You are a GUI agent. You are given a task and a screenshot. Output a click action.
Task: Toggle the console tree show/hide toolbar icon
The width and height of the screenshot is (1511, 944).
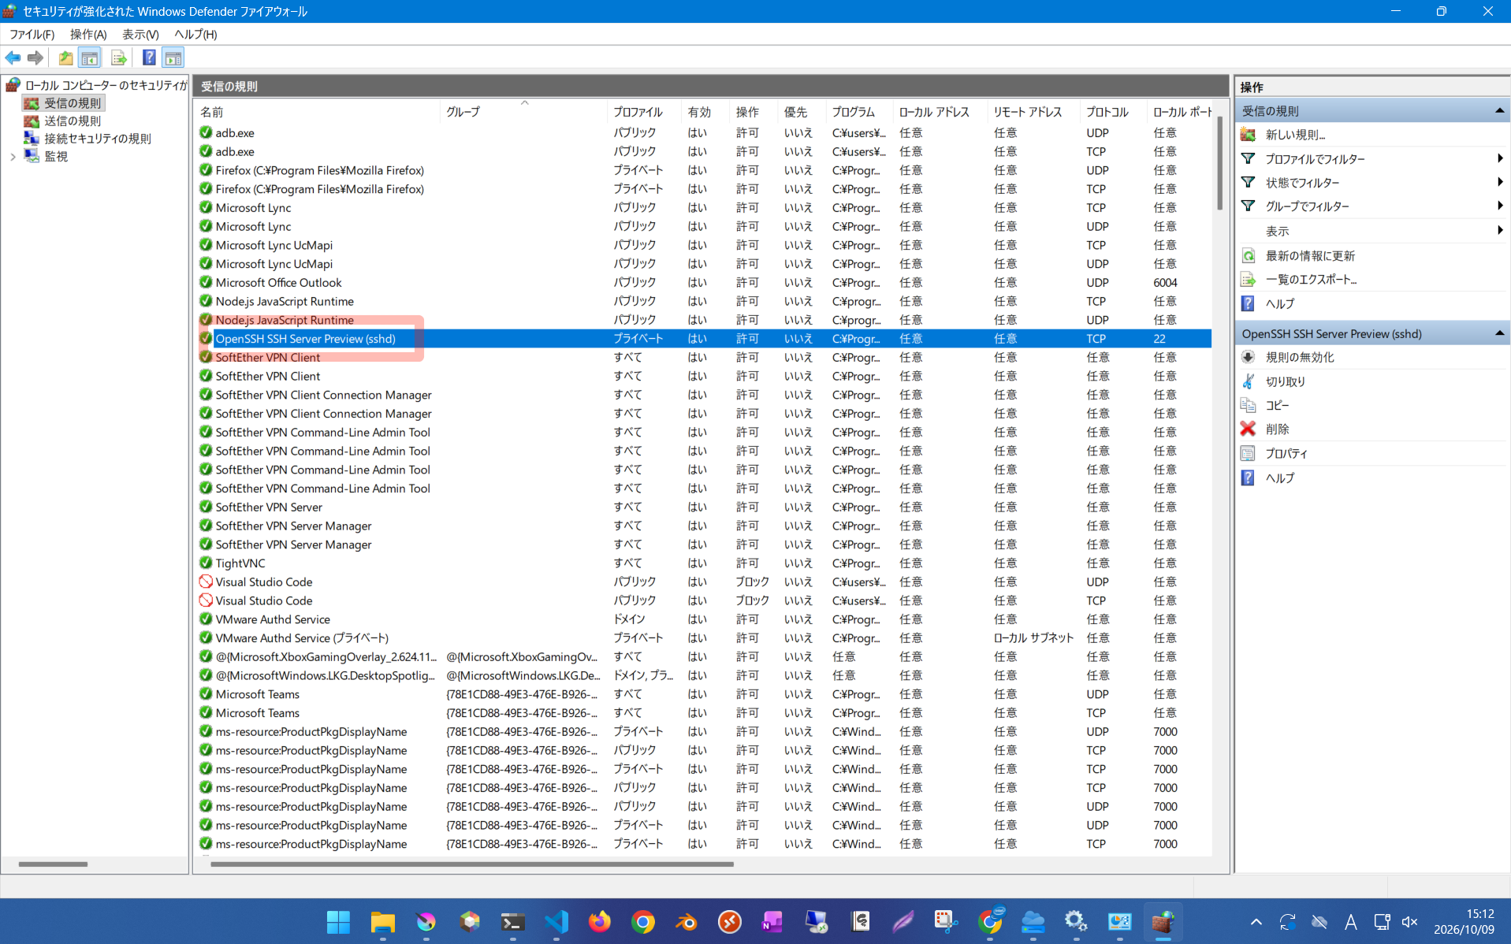(x=89, y=58)
